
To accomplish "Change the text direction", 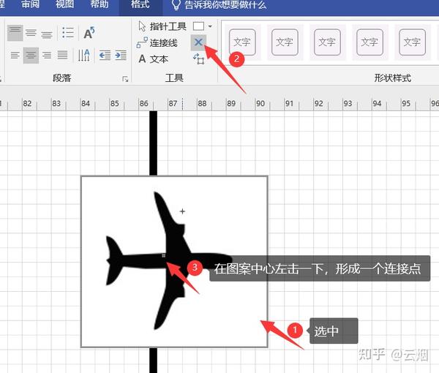I will (x=83, y=55).
